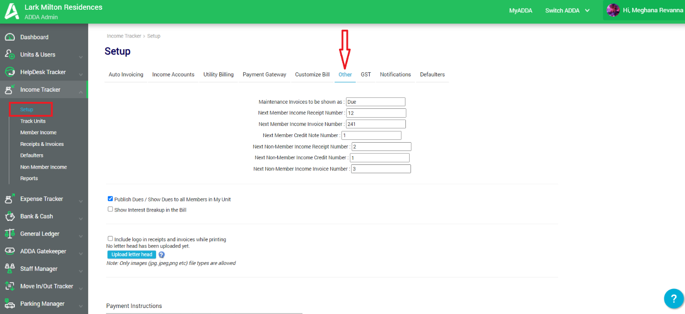Collapse the Income Tracker chevron
The width and height of the screenshot is (685, 314).
(81, 92)
